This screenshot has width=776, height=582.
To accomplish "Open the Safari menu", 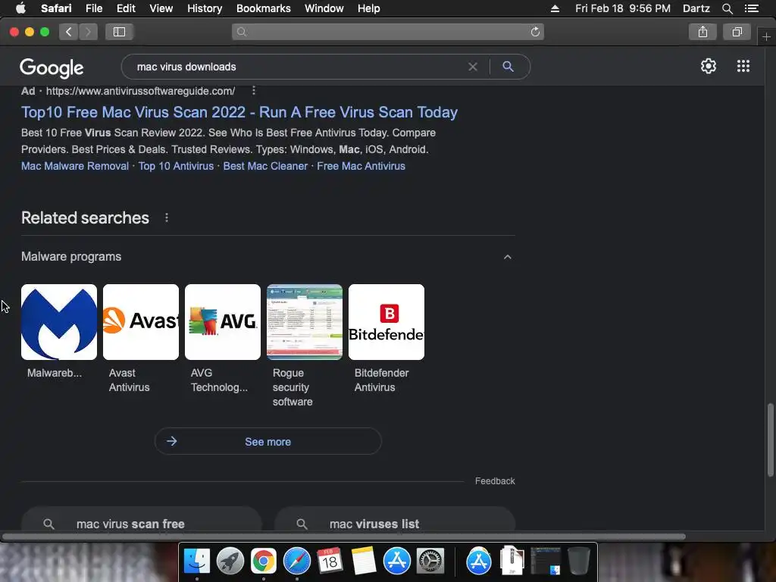I will click(56, 8).
